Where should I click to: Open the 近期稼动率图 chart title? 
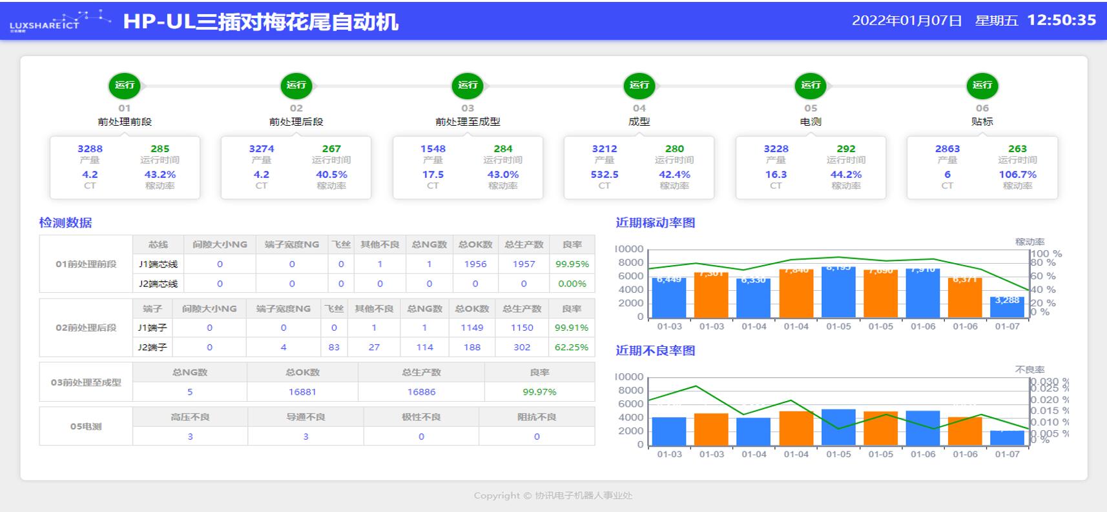pyautogui.click(x=655, y=222)
